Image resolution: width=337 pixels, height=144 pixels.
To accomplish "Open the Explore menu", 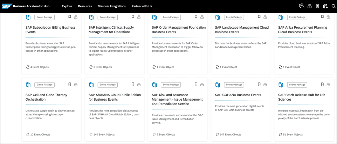I will pos(67,6).
